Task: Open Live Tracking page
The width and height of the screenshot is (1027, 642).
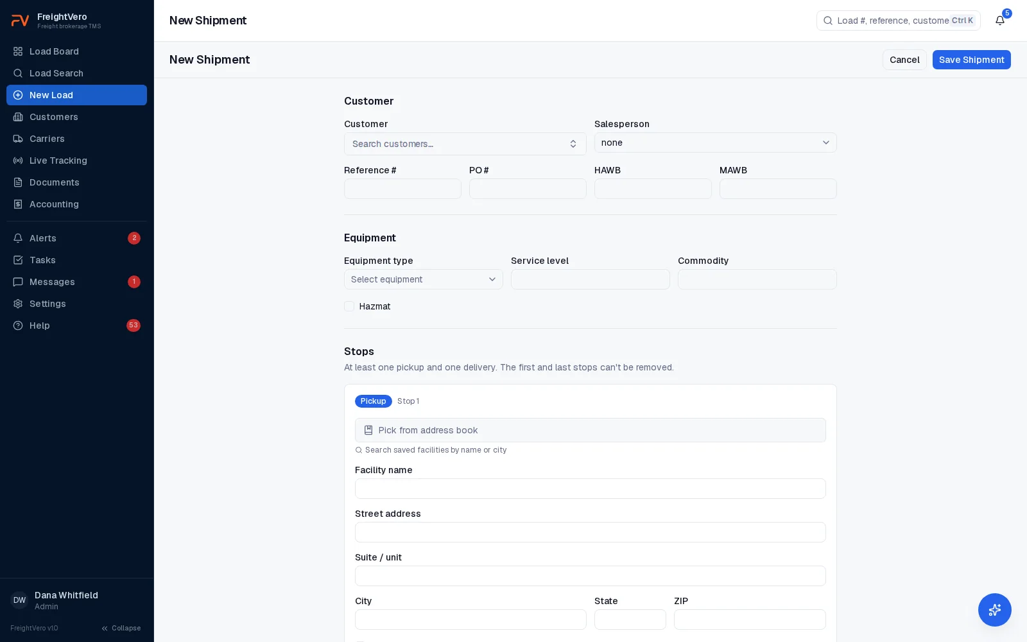Action: pyautogui.click(x=77, y=160)
